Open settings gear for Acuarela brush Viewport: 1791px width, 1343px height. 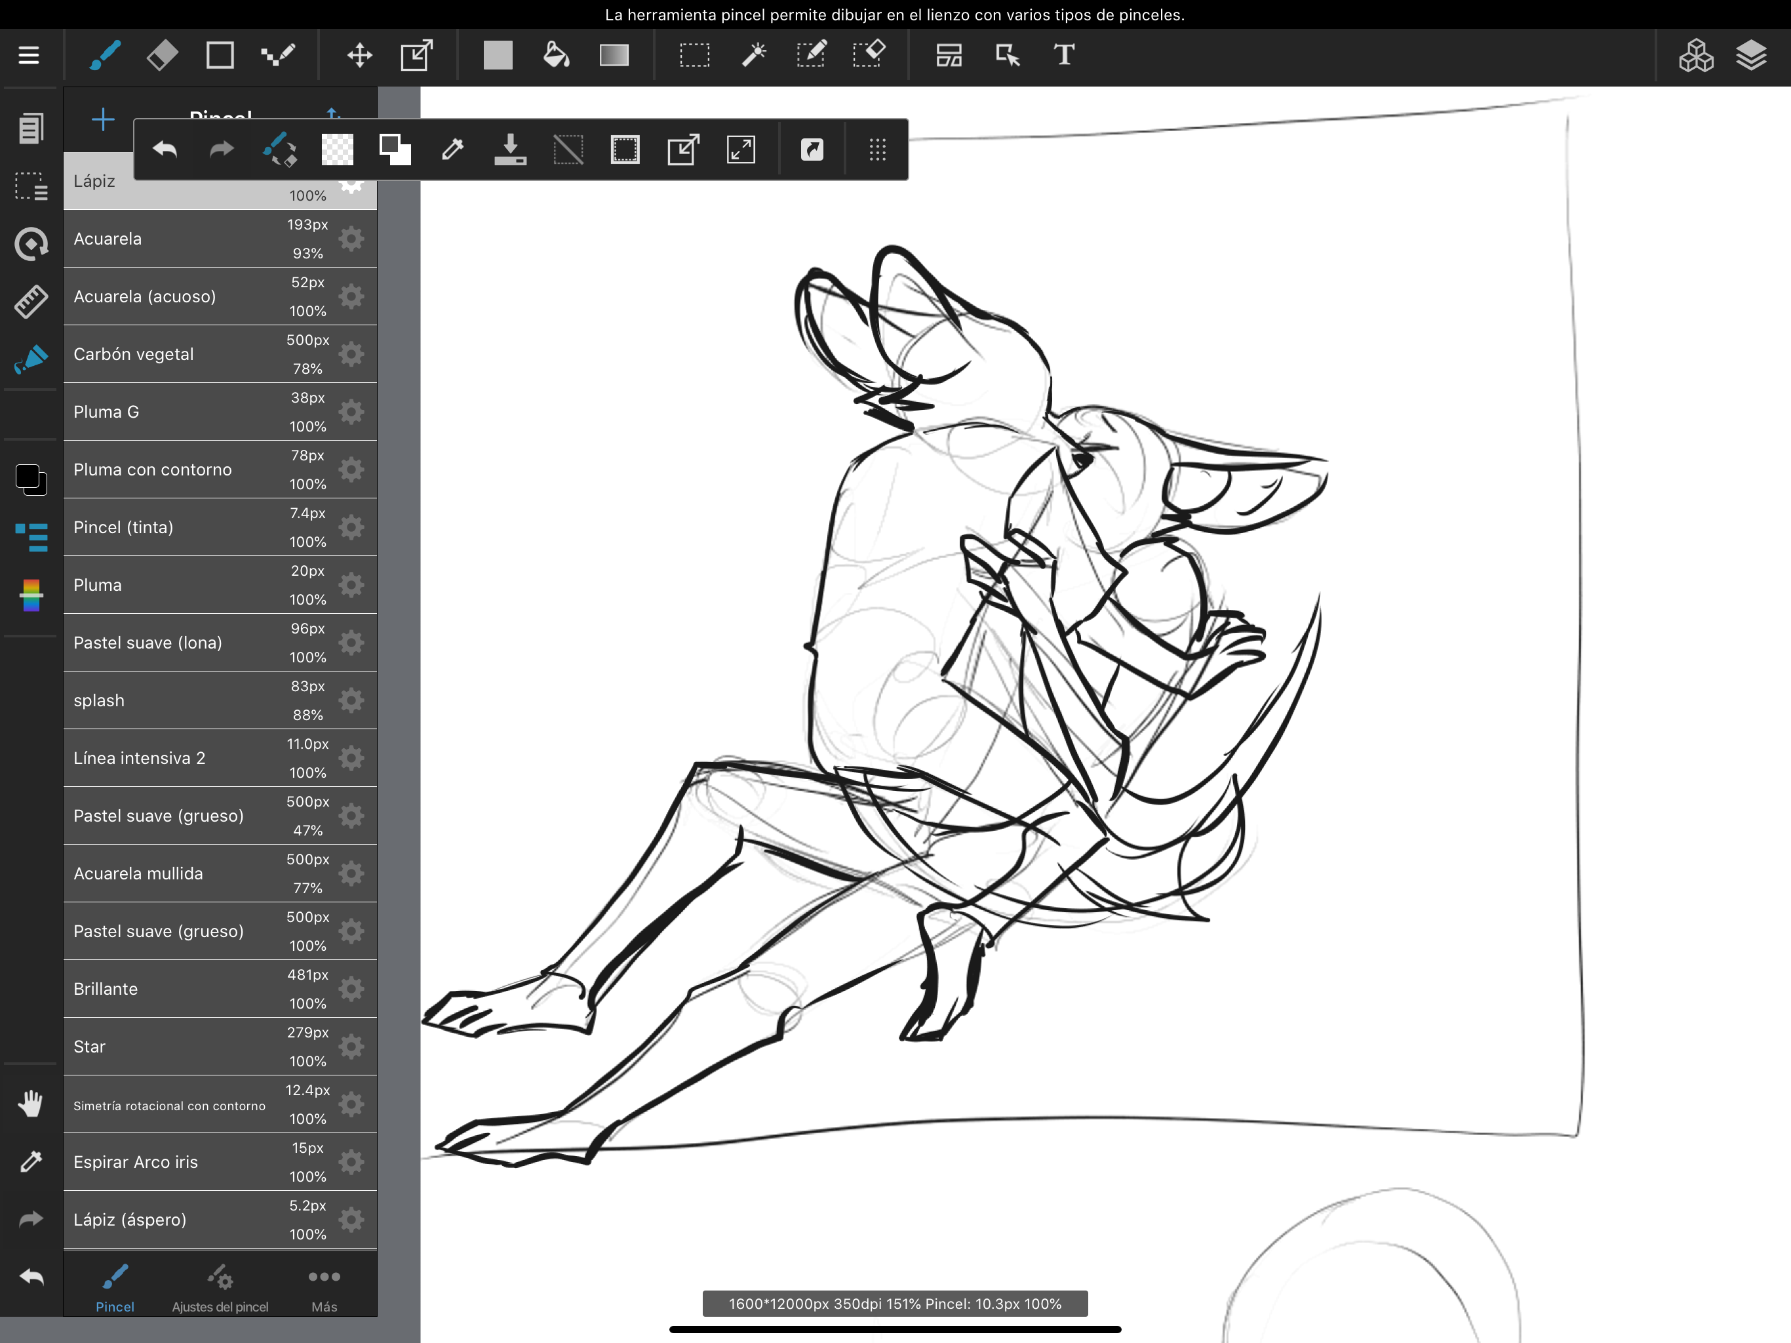click(x=351, y=239)
